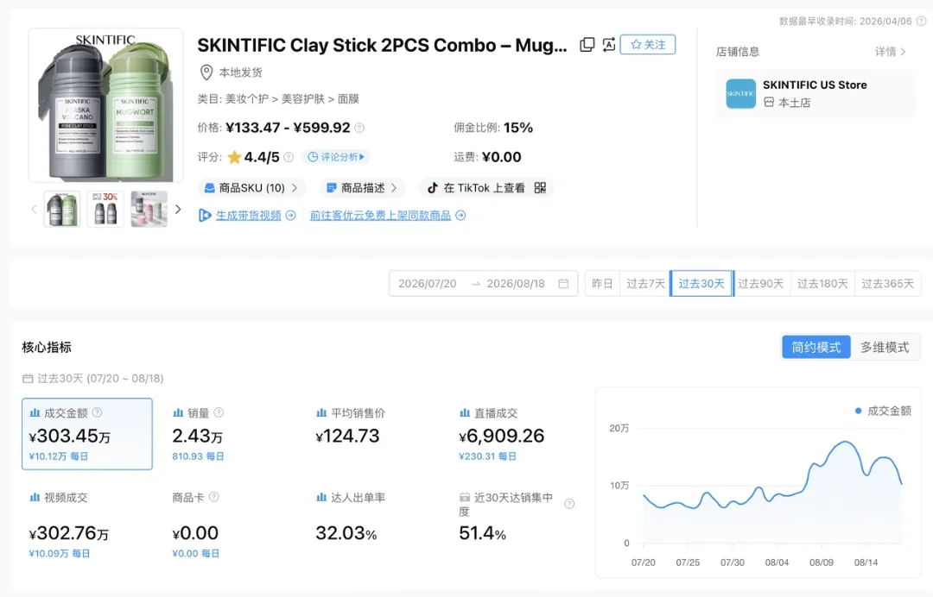Viewport: 933px width, 597px height.
Task: Click the location pin icon beside 本地发货
Action: coord(206,72)
